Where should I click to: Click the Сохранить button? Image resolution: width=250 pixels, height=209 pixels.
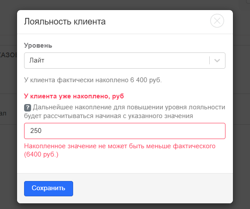(49, 188)
